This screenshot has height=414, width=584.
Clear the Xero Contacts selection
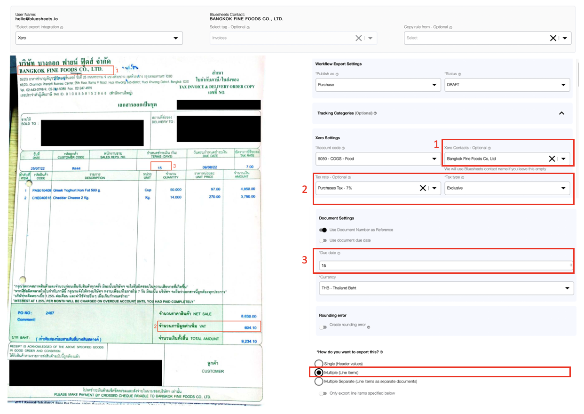point(553,159)
